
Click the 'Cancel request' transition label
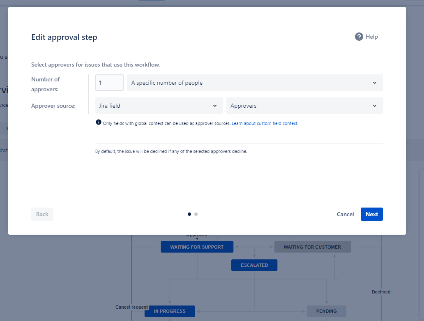(x=131, y=307)
